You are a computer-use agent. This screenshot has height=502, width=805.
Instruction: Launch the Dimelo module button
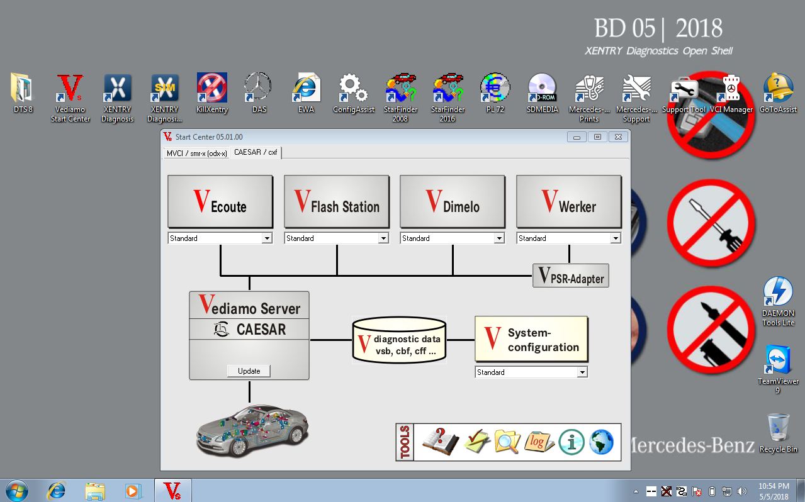pos(453,201)
